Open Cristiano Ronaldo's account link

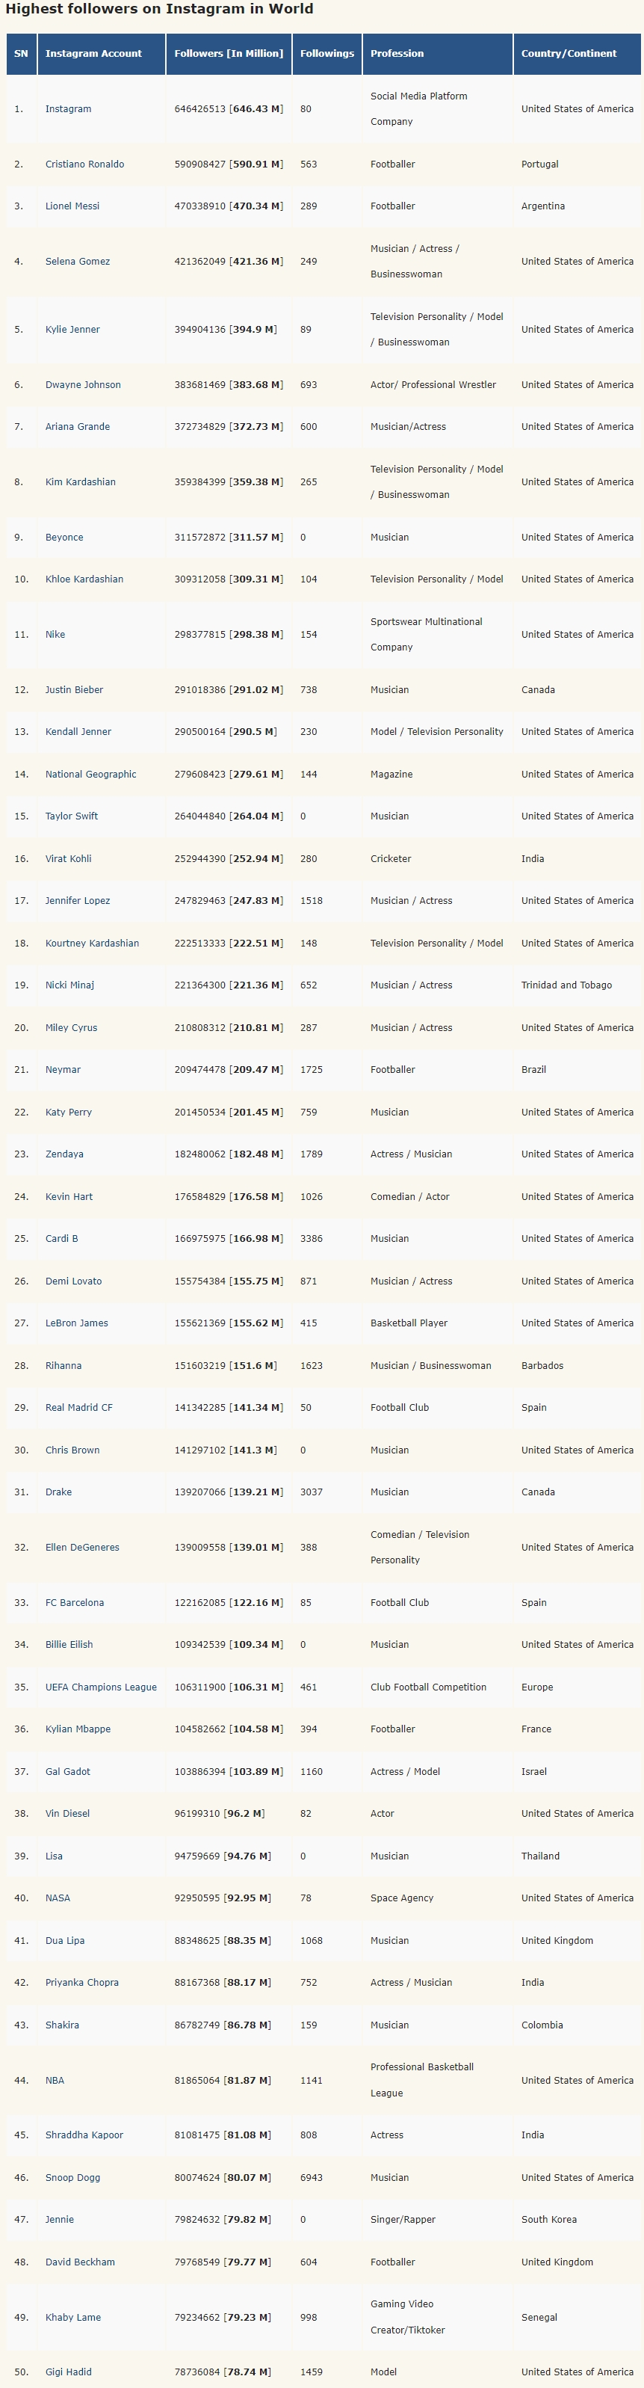pyautogui.click(x=84, y=164)
